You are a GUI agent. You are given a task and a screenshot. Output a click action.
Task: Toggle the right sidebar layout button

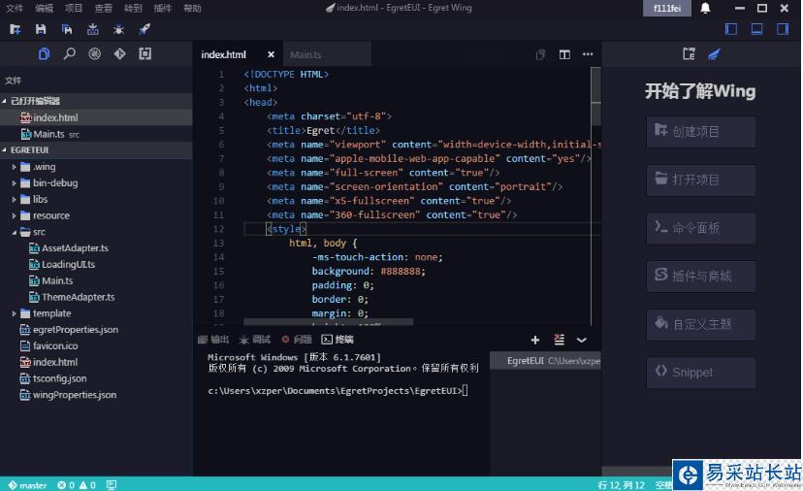click(783, 29)
